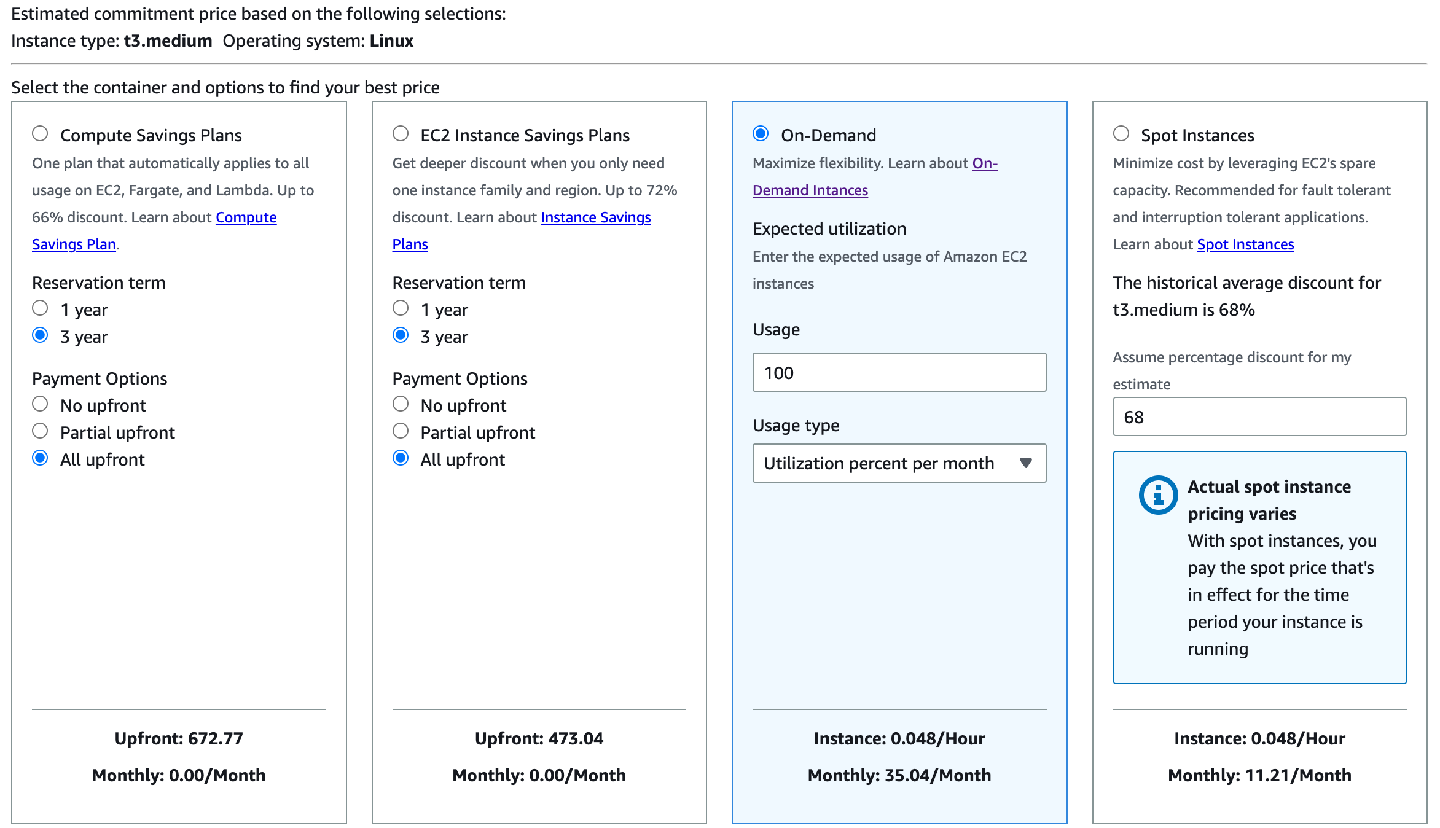Click All upfront radio under EC2 Instance Savings Plans
The image size is (1440, 828).
click(x=401, y=458)
